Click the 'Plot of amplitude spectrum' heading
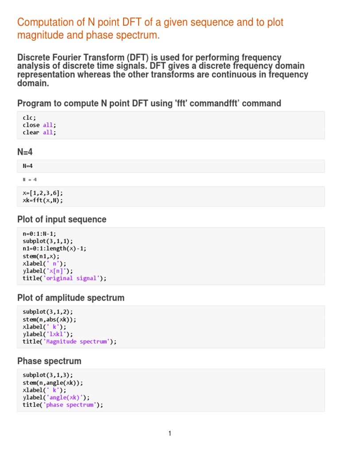 point(71,298)
